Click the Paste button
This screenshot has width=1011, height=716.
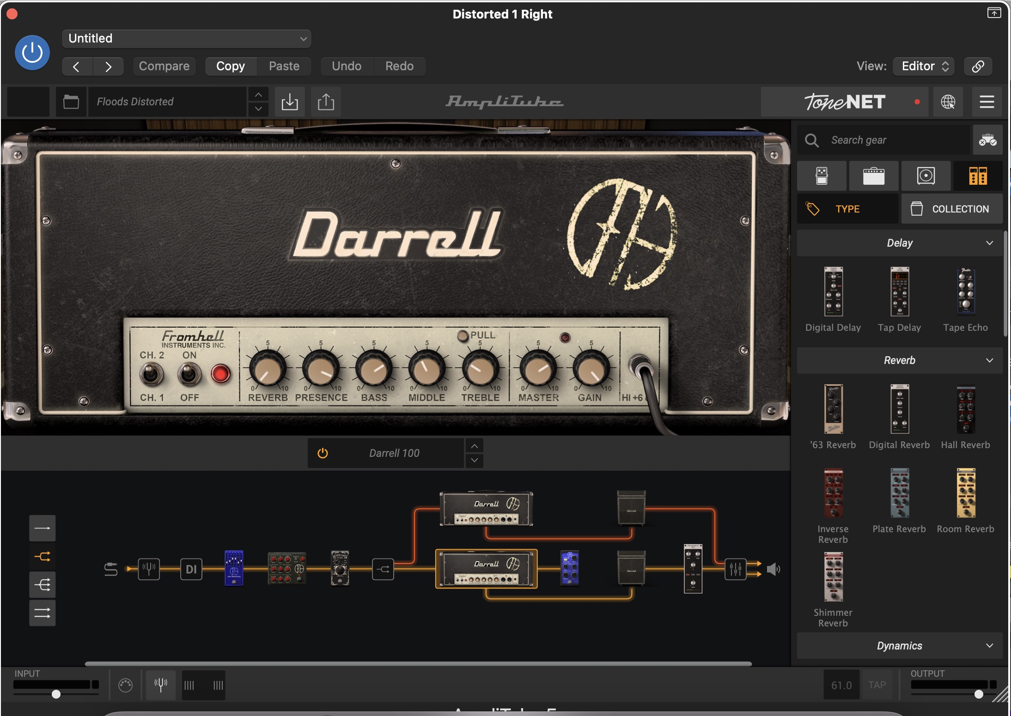(x=284, y=67)
